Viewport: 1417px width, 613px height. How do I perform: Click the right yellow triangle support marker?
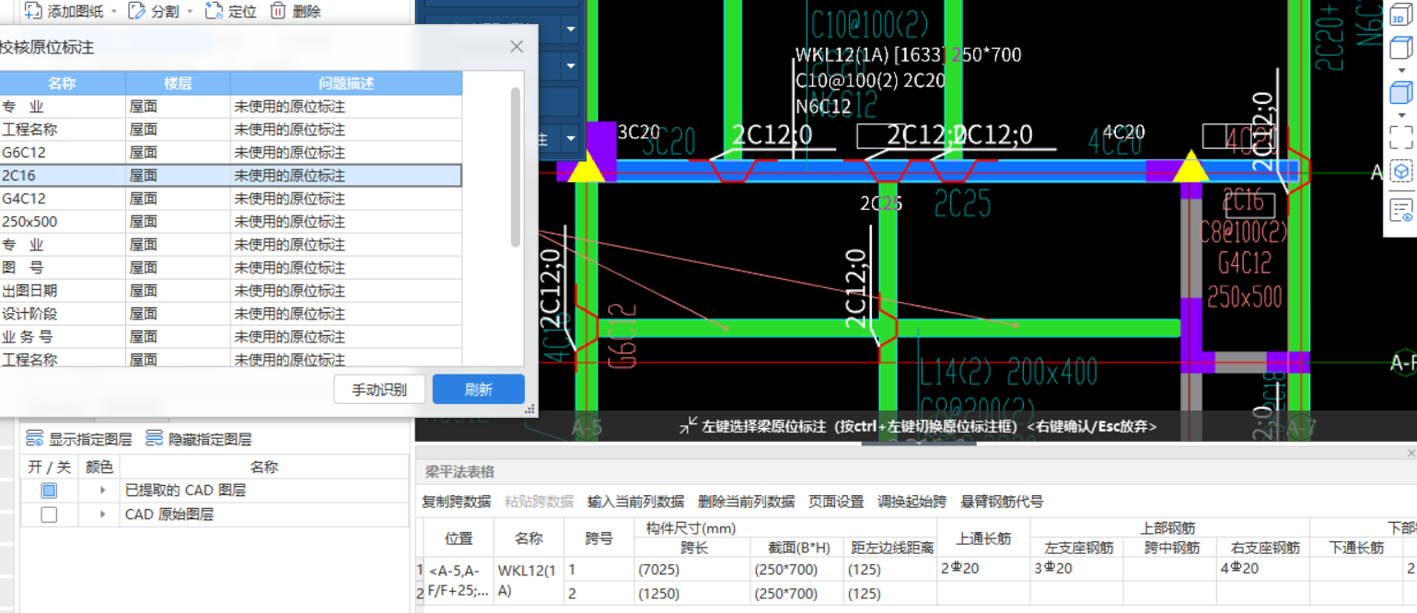pyautogui.click(x=1191, y=166)
